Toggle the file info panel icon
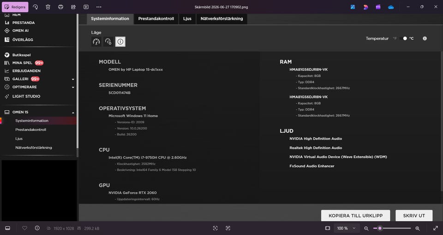 [37, 228]
